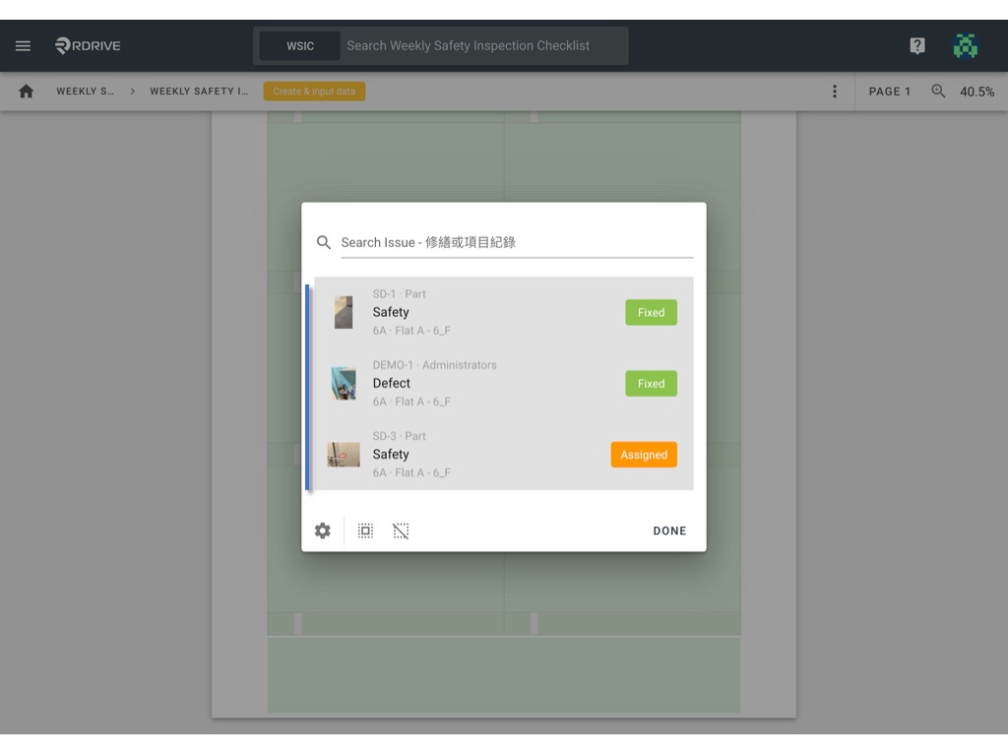Click the deselect all icon

(401, 531)
